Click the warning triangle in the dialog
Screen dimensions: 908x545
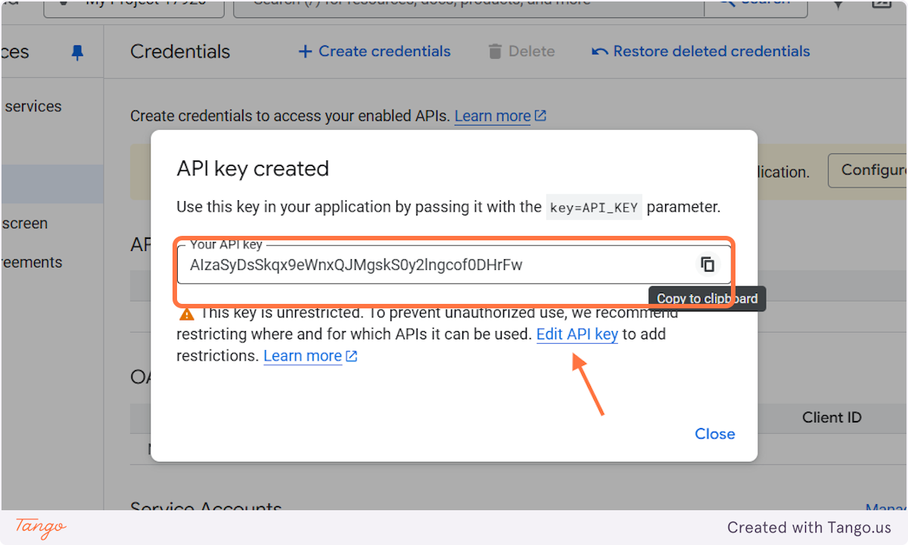[x=185, y=313]
